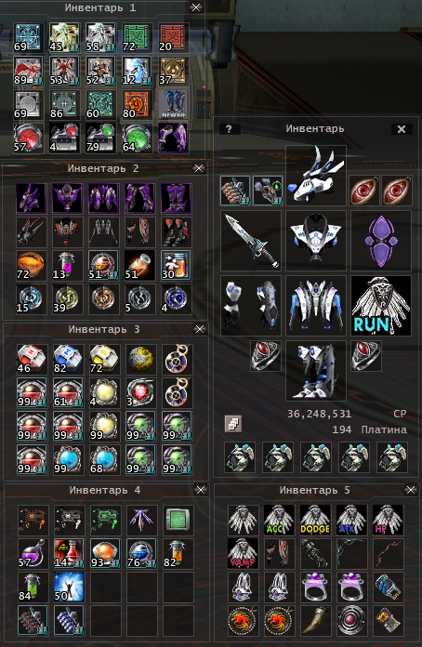Close the Инвентарь 5 panel

pyautogui.click(x=411, y=490)
